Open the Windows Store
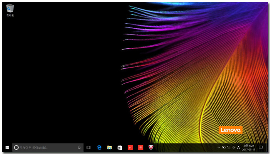The image size is (270, 154). pos(120,147)
